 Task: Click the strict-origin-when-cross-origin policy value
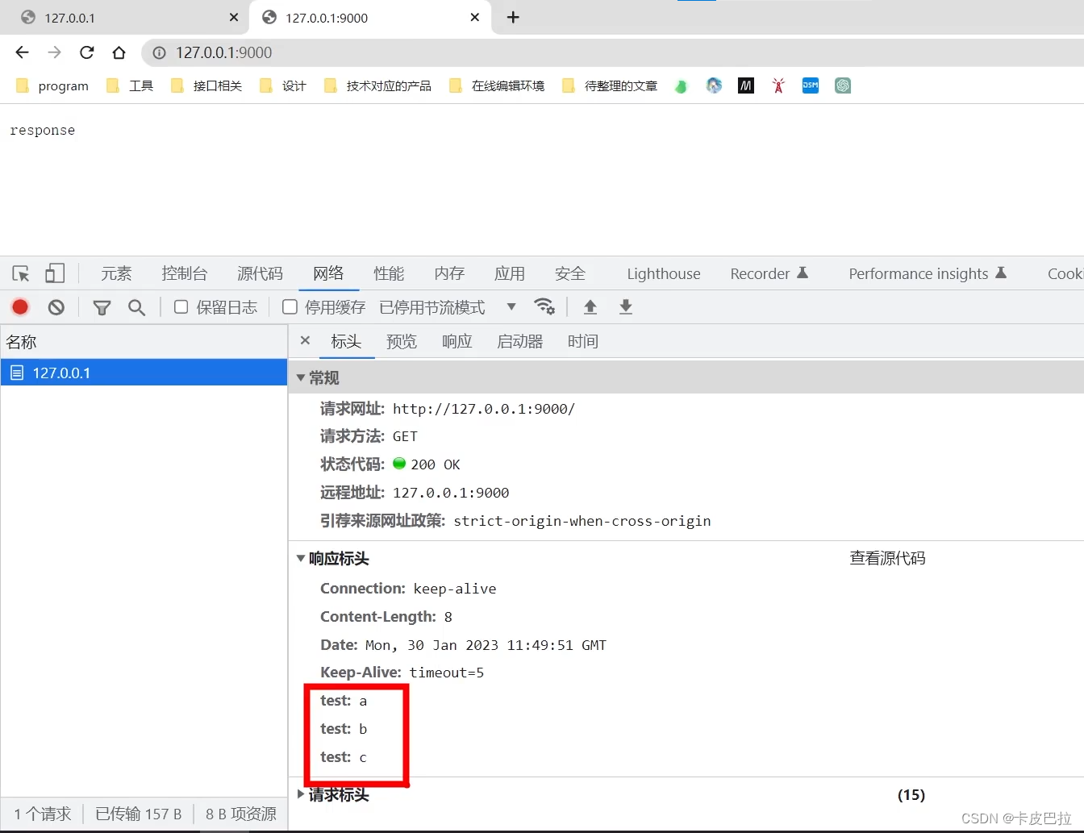[x=582, y=521]
